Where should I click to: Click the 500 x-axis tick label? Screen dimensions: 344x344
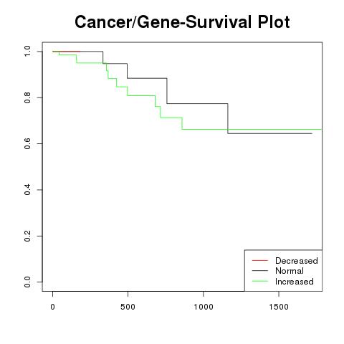pos(128,307)
